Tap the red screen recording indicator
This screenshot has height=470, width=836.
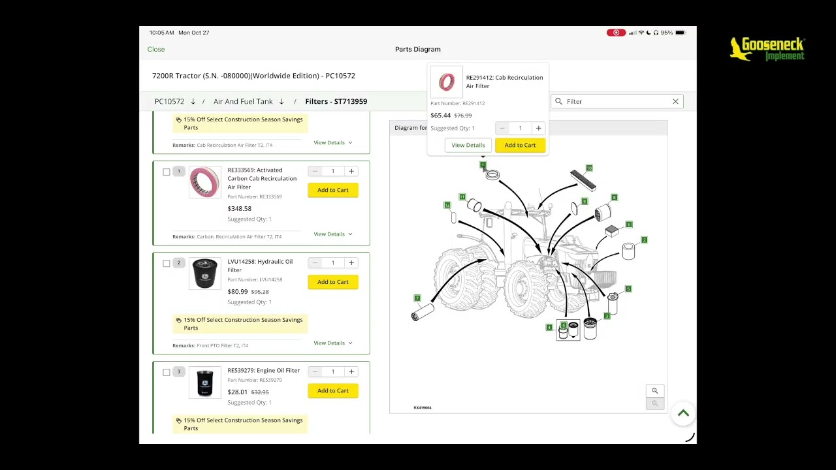point(616,33)
